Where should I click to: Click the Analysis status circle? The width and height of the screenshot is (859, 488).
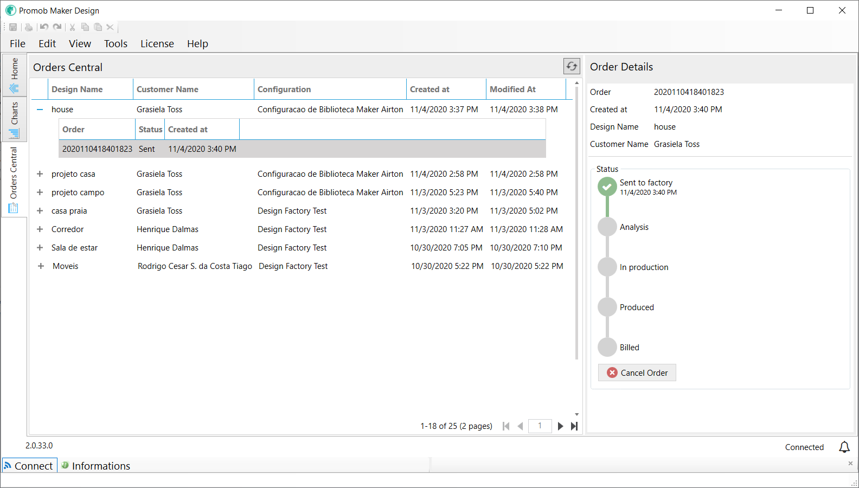click(607, 227)
